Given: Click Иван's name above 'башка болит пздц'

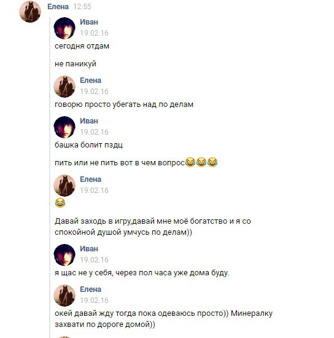Looking at the screenshot, I should [89, 121].
